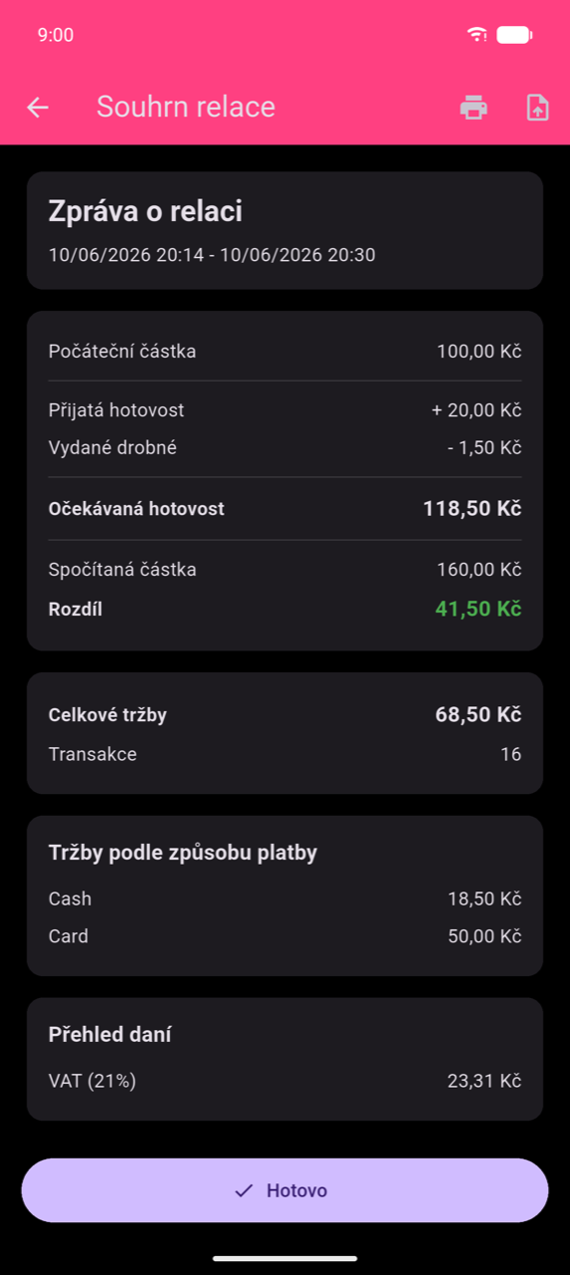The height and width of the screenshot is (1275, 570).
Task: Export the session summary file
Action: tap(537, 108)
